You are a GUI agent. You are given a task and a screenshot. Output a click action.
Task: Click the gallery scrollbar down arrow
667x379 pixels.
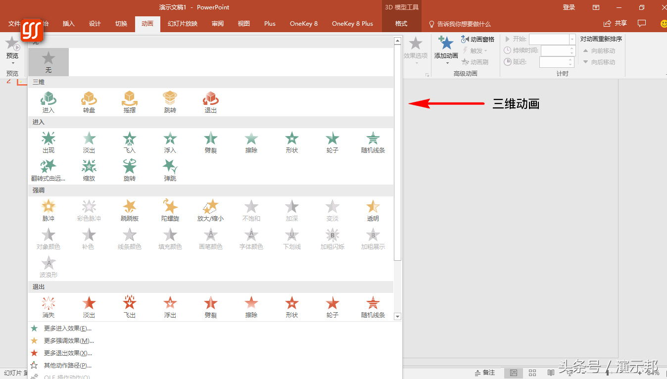click(x=397, y=316)
